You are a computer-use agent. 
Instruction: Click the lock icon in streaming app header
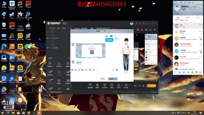(142, 30)
